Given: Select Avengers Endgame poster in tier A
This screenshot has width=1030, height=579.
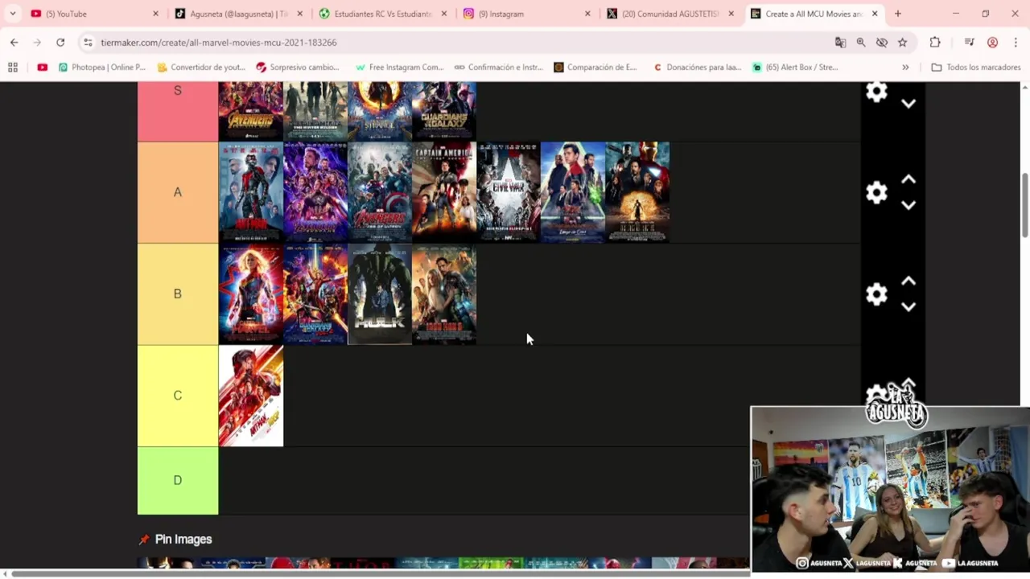Looking at the screenshot, I should point(315,192).
